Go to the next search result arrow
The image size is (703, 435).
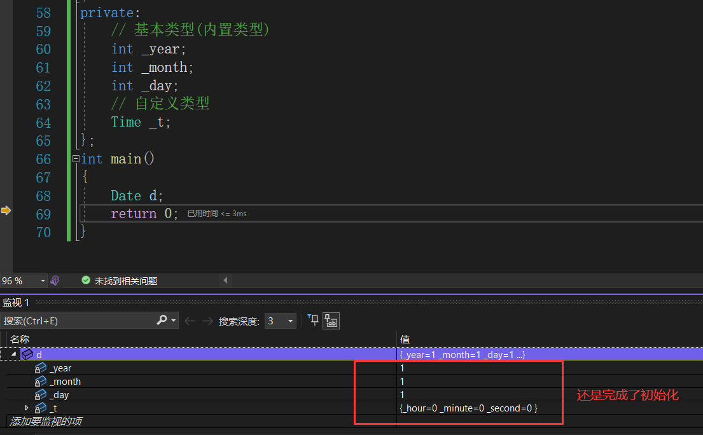point(207,321)
